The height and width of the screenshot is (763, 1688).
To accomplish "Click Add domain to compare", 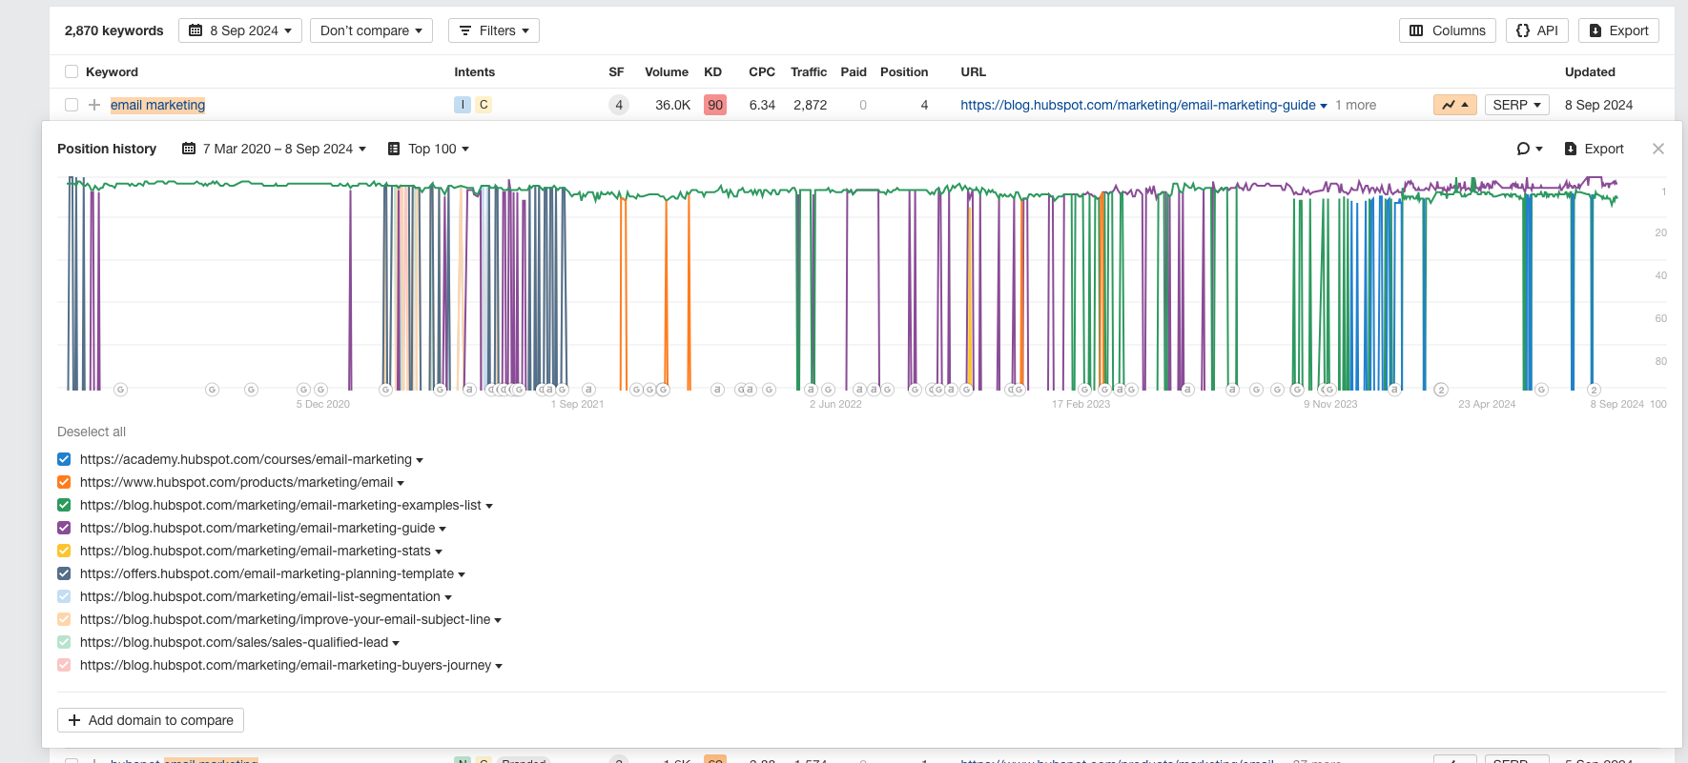I will pyautogui.click(x=151, y=720).
